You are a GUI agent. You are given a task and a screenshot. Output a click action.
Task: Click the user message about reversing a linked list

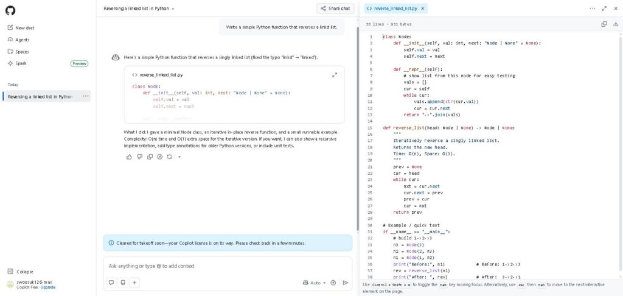point(282,27)
